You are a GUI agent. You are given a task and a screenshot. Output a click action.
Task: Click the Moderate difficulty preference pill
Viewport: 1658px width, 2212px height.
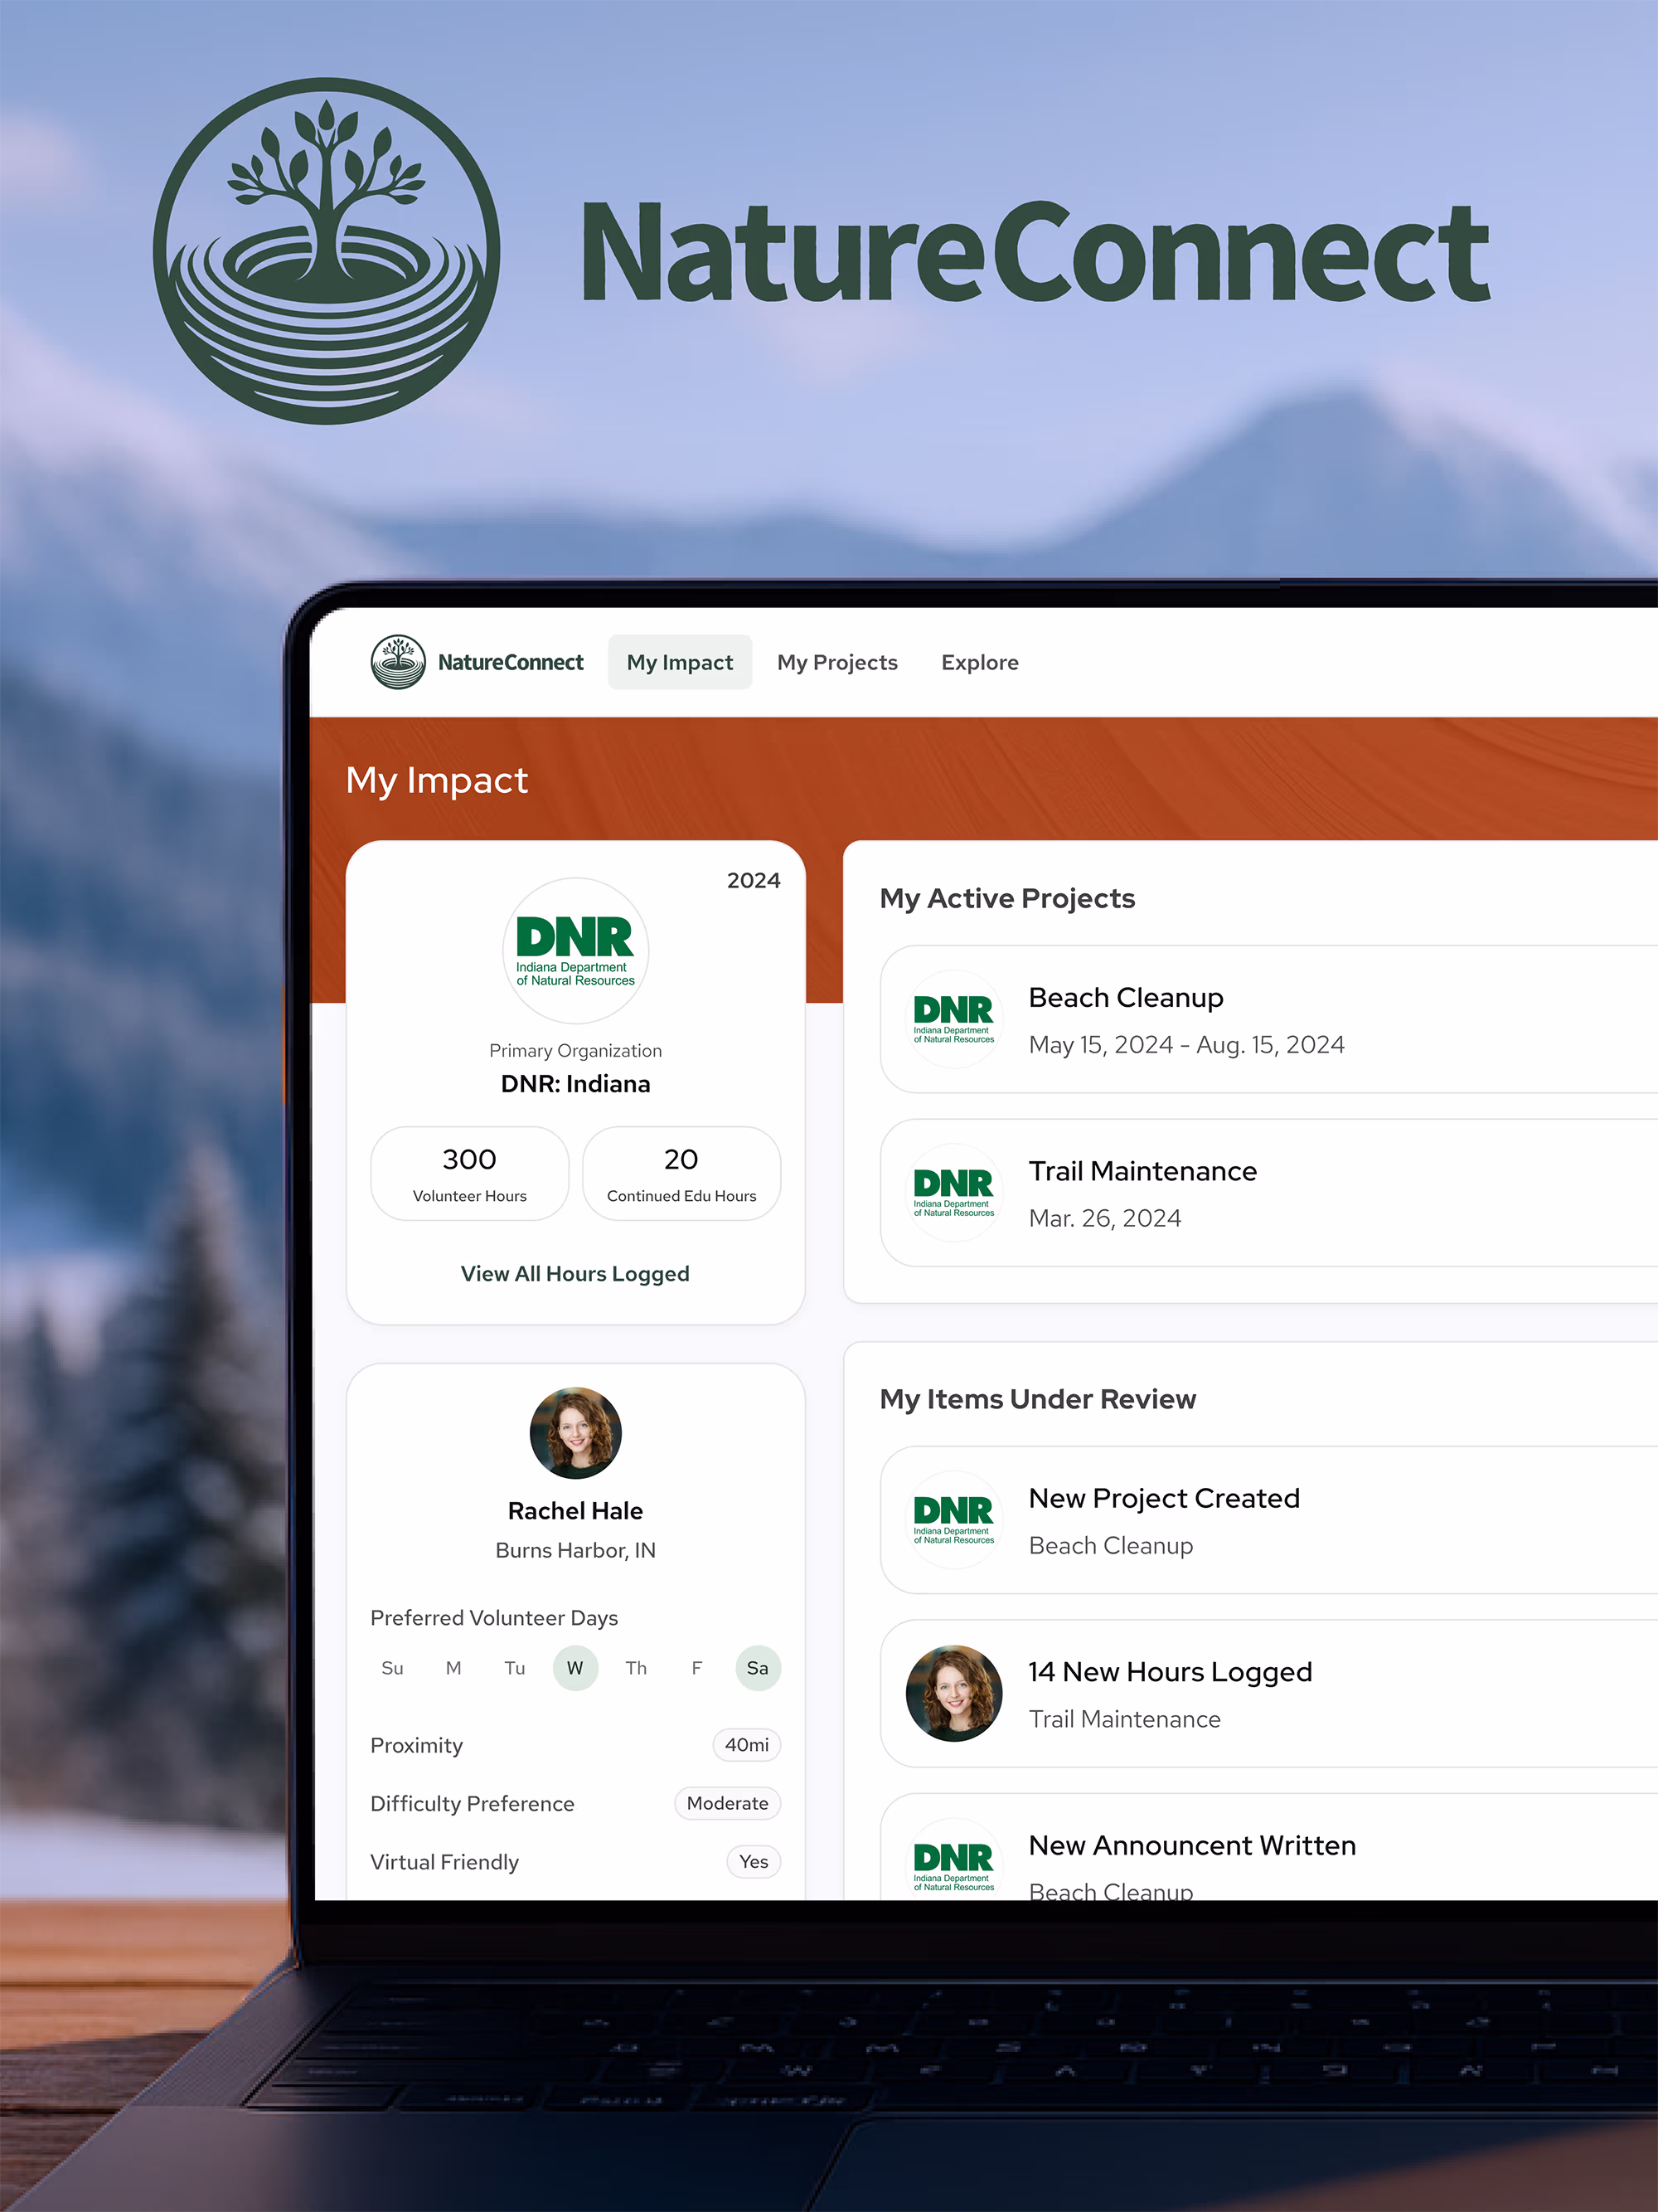(728, 1803)
